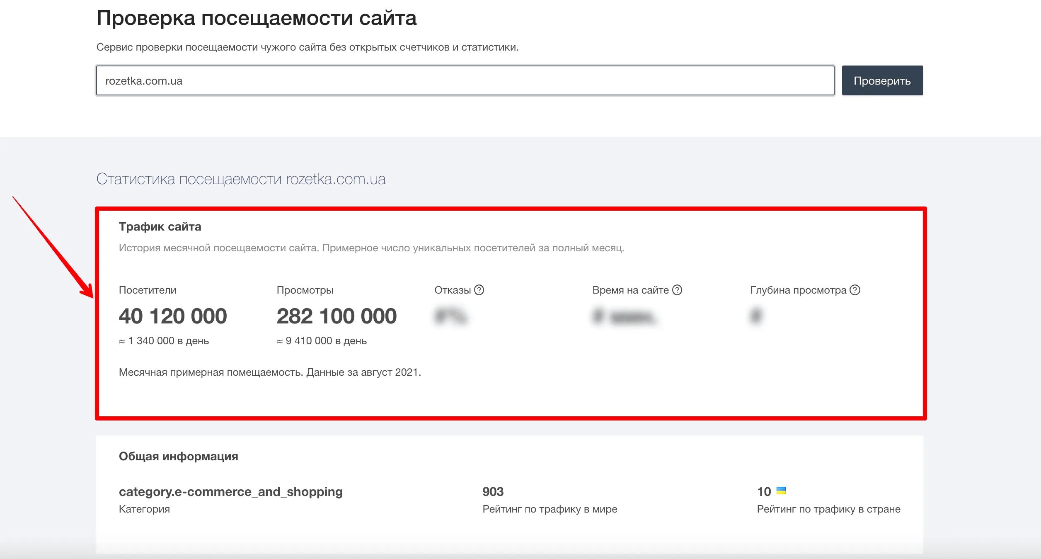The height and width of the screenshot is (559, 1041).
Task: Click the category.e-commerce_and_shopping text
Action: pos(230,491)
